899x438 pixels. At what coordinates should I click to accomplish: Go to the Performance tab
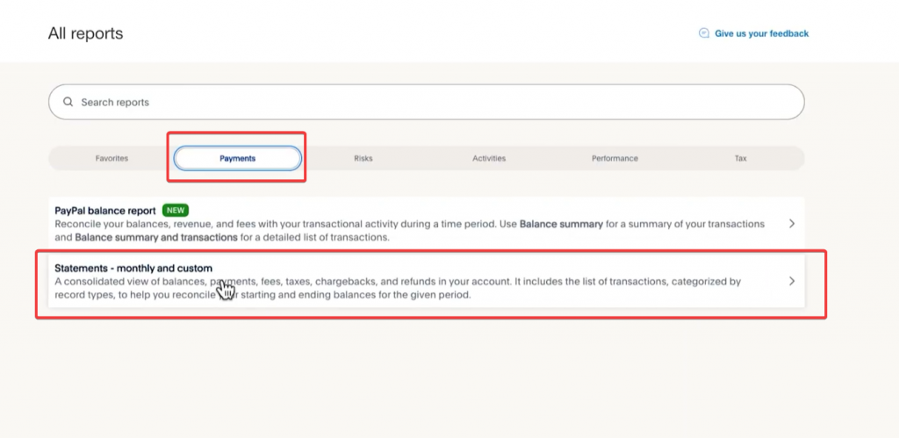[x=615, y=158]
